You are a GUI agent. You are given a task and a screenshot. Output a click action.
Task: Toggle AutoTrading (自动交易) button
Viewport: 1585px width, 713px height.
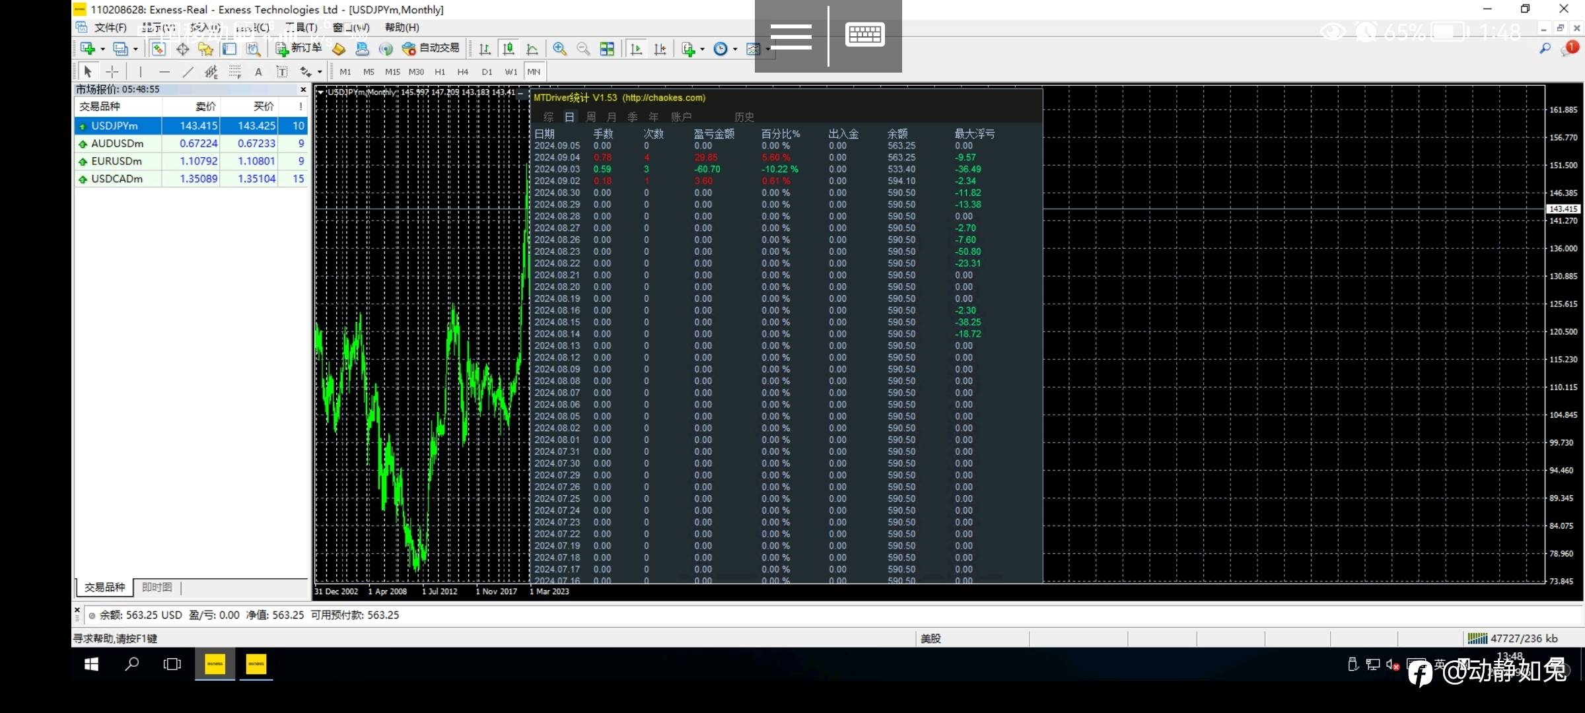pos(431,48)
